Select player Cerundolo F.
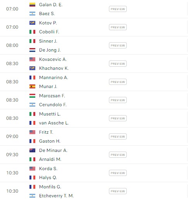This screenshot has height=200, width=188. coord(53,105)
